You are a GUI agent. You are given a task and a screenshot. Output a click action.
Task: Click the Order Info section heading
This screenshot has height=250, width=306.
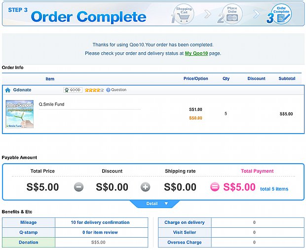pos(13,68)
